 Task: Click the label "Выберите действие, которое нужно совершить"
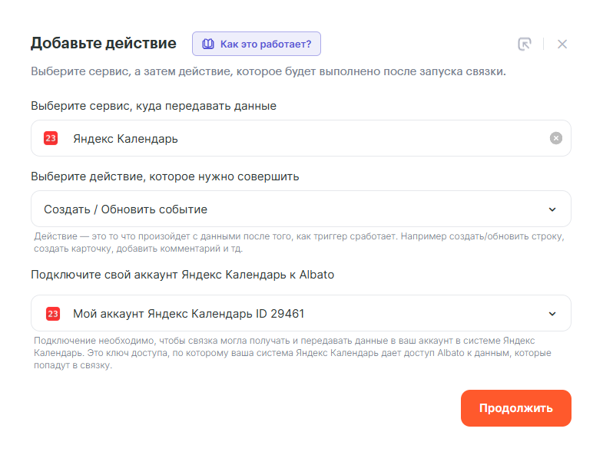pos(164,176)
